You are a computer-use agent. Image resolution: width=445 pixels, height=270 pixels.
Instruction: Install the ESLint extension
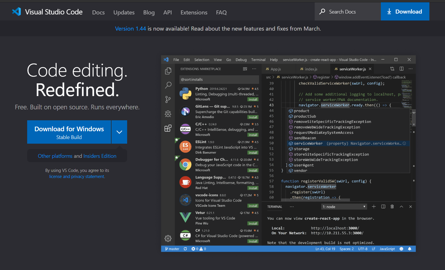[253, 152]
